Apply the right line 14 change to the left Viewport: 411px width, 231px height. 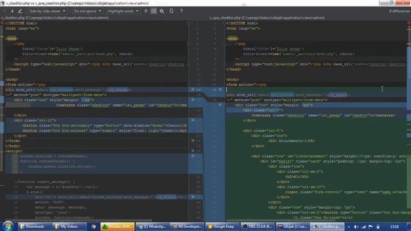pyautogui.click(x=220, y=90)
